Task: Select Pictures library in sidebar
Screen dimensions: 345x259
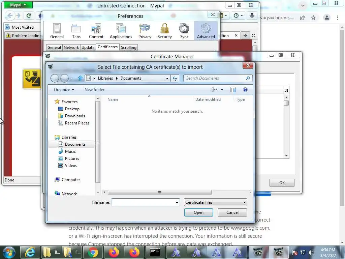Action: tap(72, 159)
